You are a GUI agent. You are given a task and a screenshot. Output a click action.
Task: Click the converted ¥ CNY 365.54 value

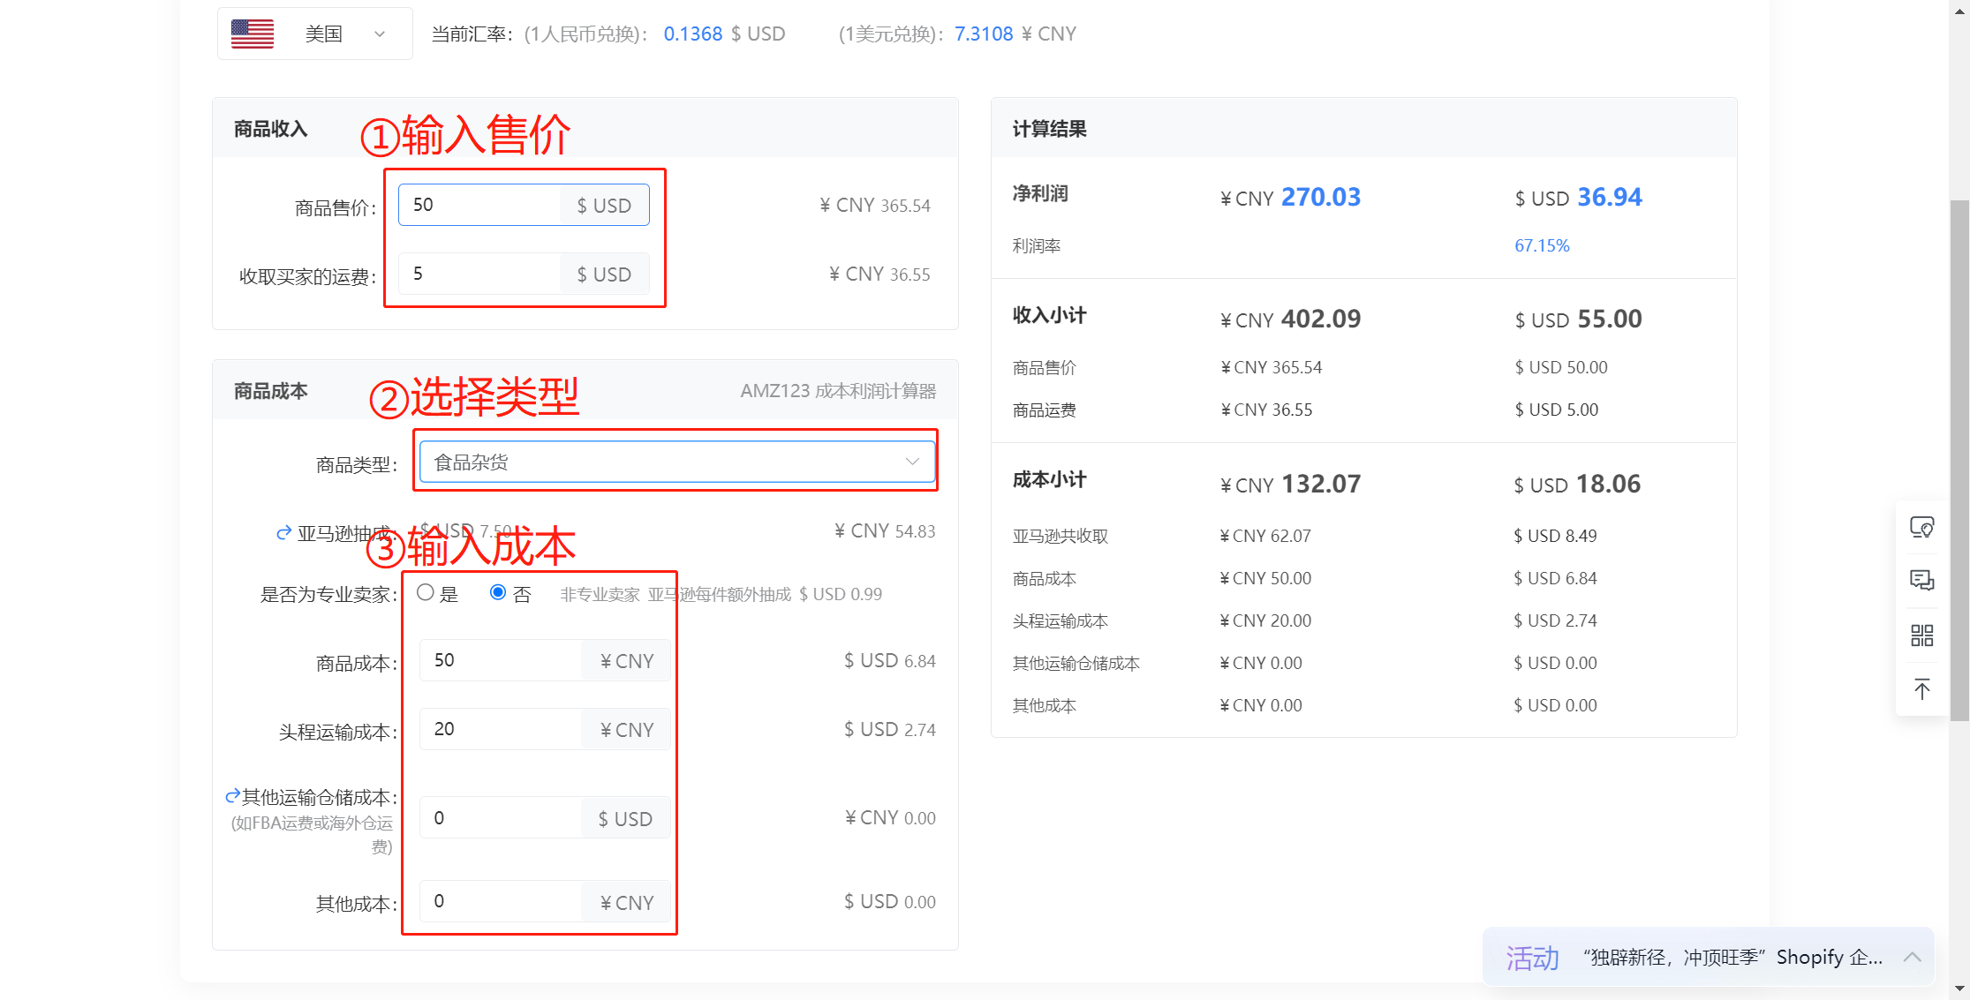[x=875, y=205]
